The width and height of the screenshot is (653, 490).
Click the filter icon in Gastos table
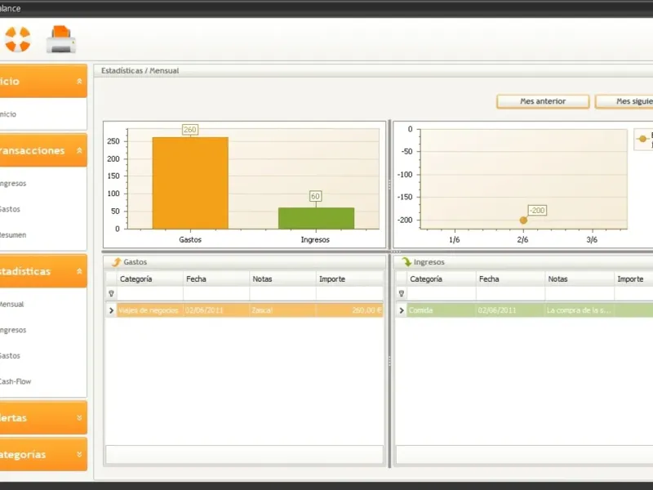(x=111, y=293)
